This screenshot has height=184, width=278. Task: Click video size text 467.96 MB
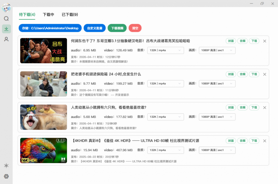(124, 150)
